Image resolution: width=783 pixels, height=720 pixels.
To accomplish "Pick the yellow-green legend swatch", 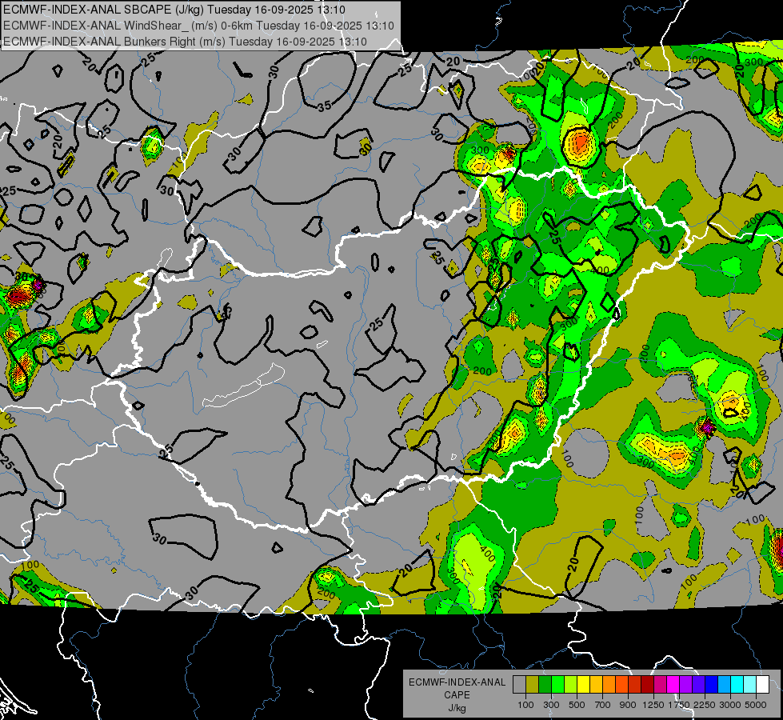I will click(x=570, y=685).
